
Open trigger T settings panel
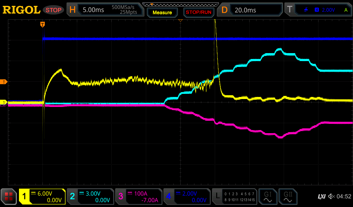[318, 10]
